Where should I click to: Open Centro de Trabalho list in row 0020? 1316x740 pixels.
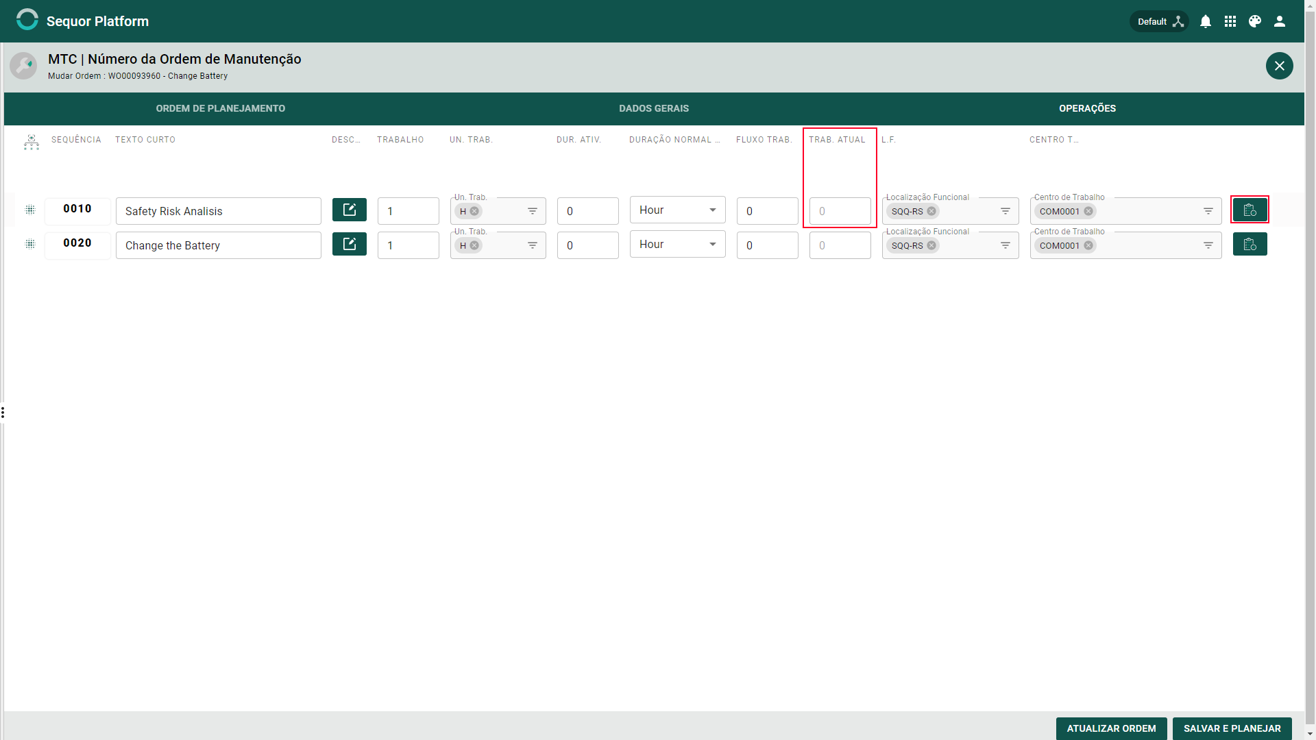pyautogui.click(x=1208, y=245)
